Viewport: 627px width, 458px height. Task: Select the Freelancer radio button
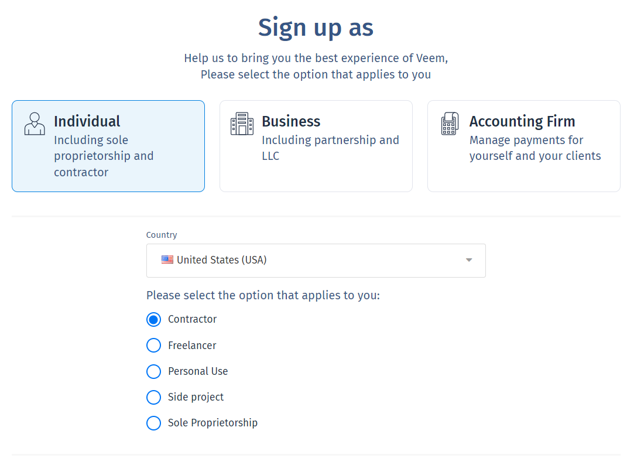point(153,345)
